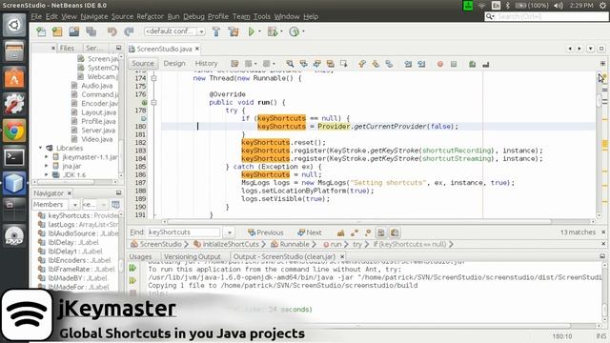Switch editor to History view
This screenshot has height=343, width=610.
206,64
